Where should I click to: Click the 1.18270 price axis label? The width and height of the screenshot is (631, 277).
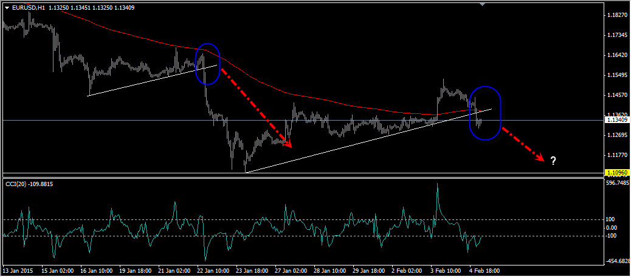(618, 15)
